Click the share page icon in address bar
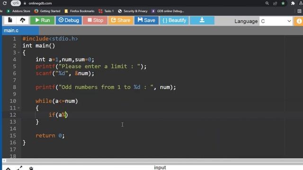Screen dimensions: 303x170 click(x=275, y=3)
